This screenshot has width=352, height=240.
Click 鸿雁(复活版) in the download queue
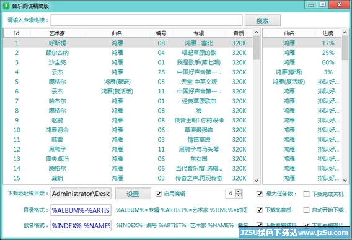289,82
